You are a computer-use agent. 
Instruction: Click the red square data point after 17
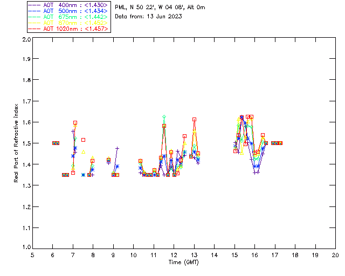click(280, 143)
